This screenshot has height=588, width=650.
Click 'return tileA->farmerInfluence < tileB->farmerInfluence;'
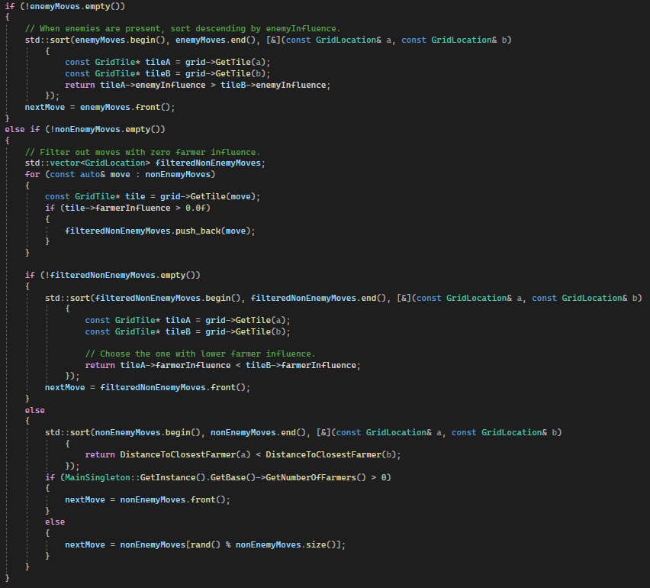pos(223,365)
